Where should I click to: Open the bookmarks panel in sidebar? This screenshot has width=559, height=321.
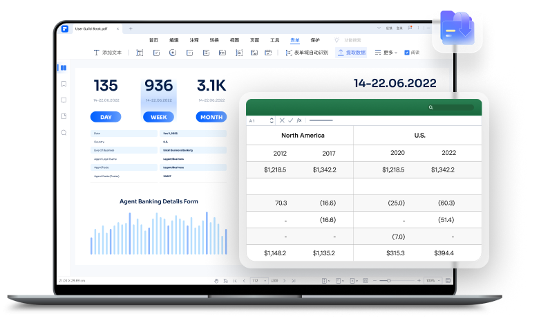click(64, 84)
